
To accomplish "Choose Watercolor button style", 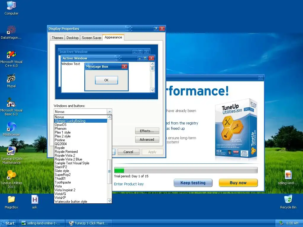I will click(x=80, y=202).
